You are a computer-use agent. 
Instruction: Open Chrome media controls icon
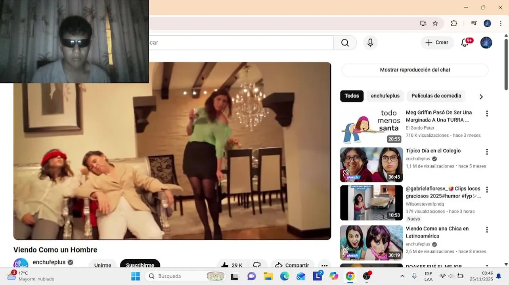click(474, 23)
